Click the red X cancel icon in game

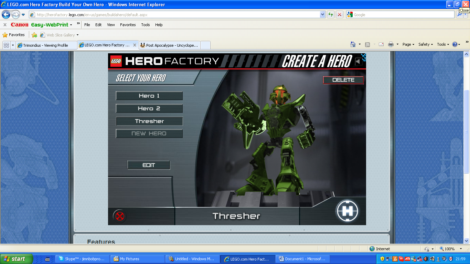[120, 216]
